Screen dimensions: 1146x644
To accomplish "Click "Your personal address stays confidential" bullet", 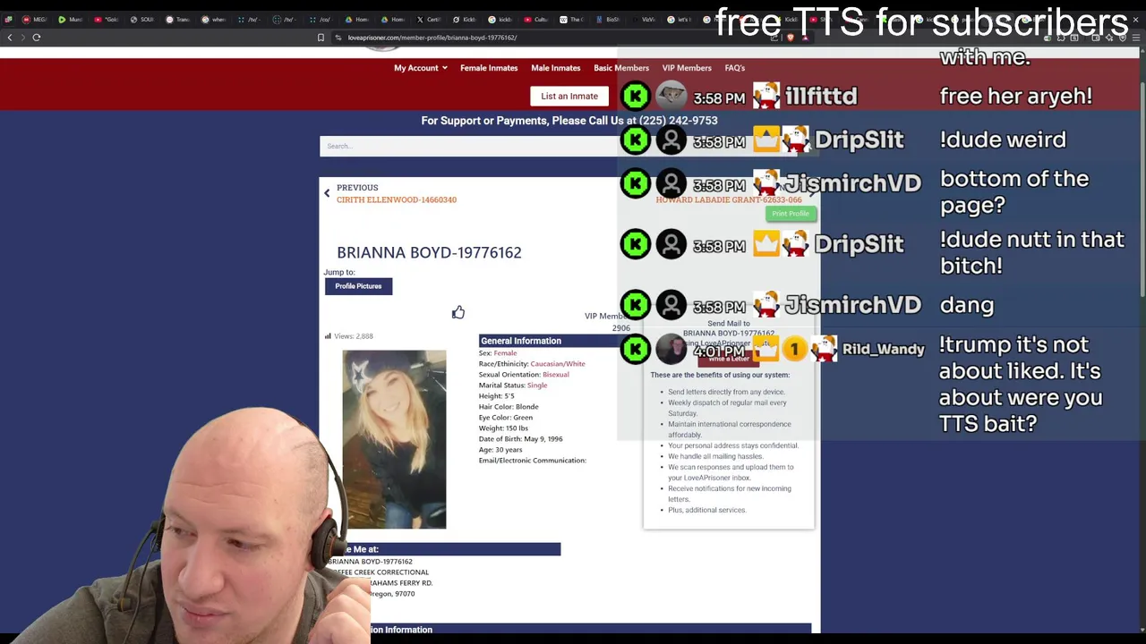I will click(733, 445).
